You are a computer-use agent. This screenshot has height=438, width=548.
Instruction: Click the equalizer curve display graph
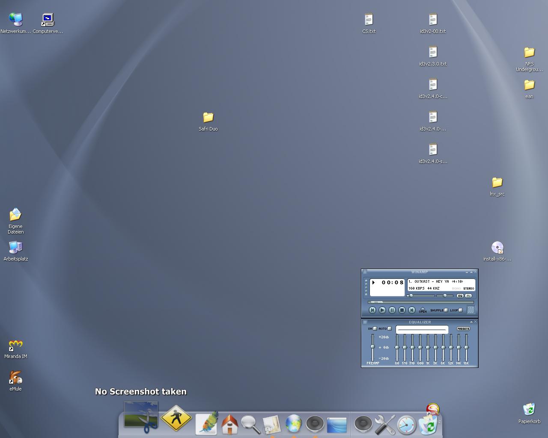click(x=422, y=329)
